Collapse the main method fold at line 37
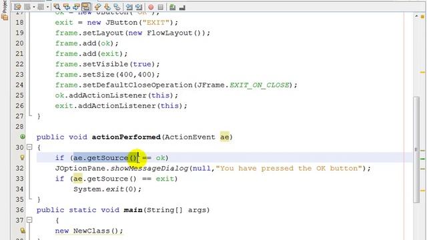Viewport: 427px width, 240px height. click(29, 220)
